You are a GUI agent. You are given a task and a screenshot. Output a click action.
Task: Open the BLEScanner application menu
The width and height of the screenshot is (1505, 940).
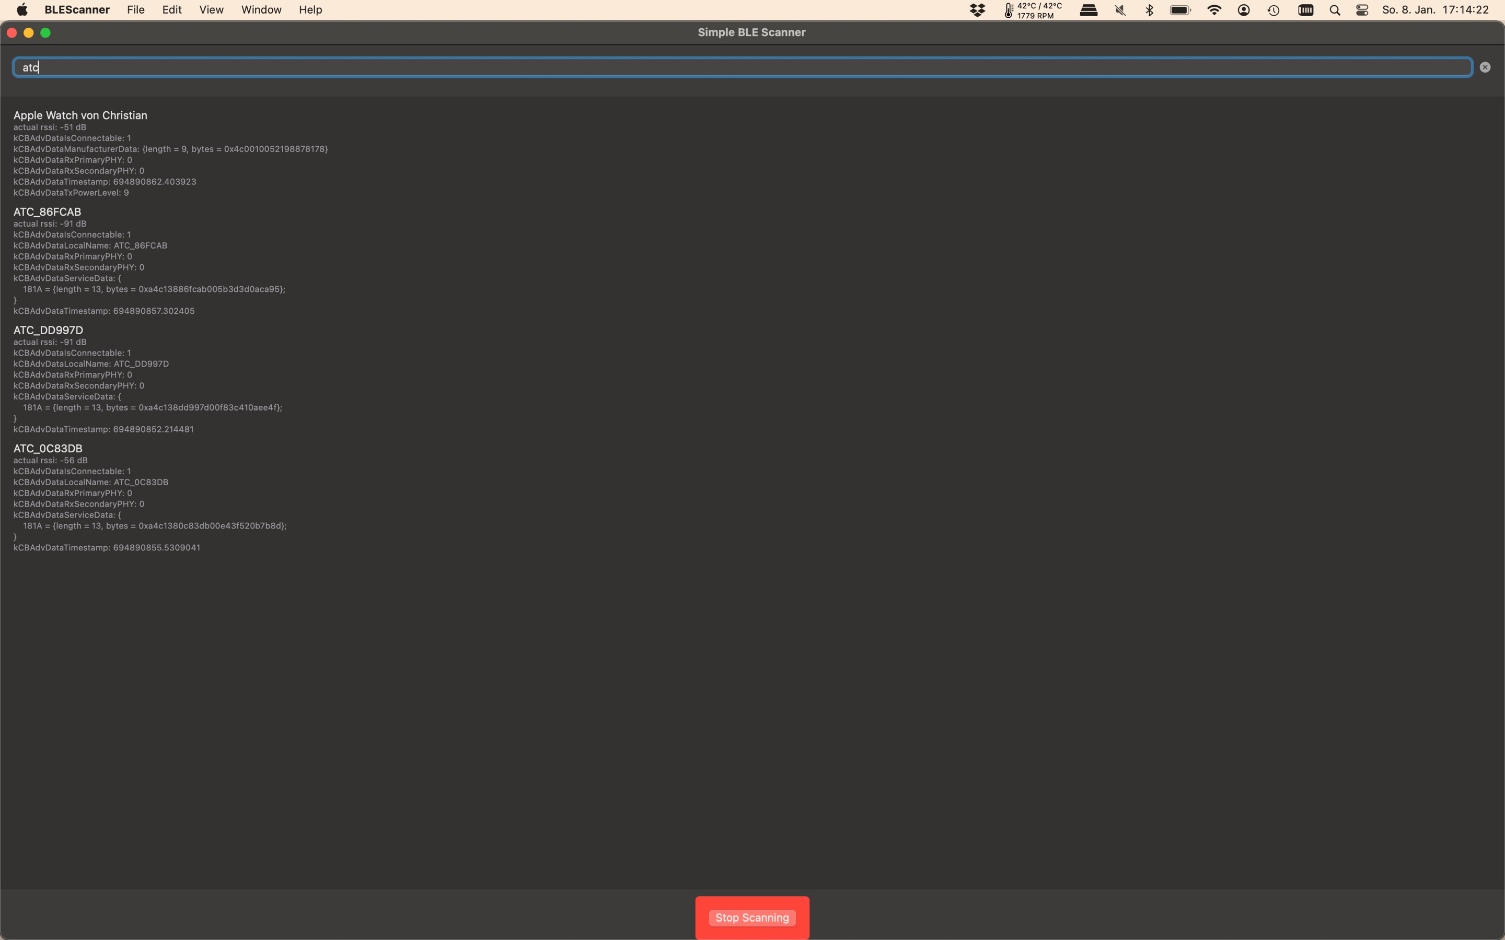click(x=77, y=10)
